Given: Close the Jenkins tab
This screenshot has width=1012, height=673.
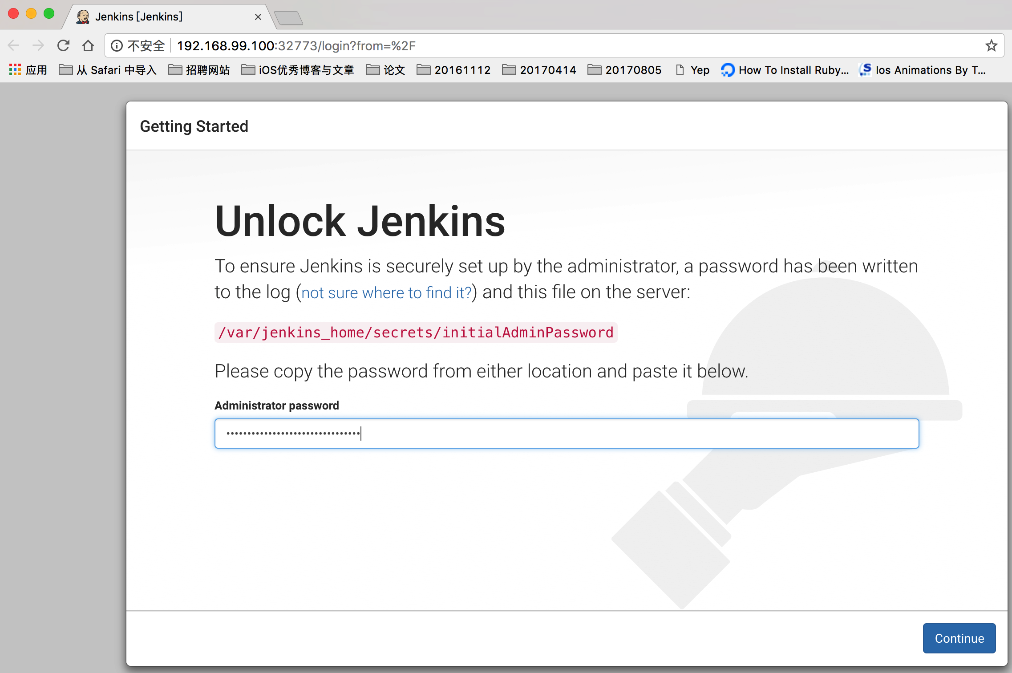Looking at the screenshot, I should (x=258, y=17).
